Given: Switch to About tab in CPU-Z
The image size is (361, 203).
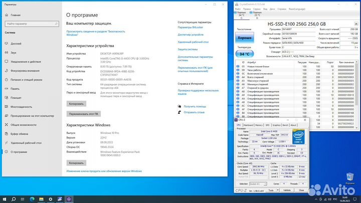Looking at the screenshot, I should (293, 125).
